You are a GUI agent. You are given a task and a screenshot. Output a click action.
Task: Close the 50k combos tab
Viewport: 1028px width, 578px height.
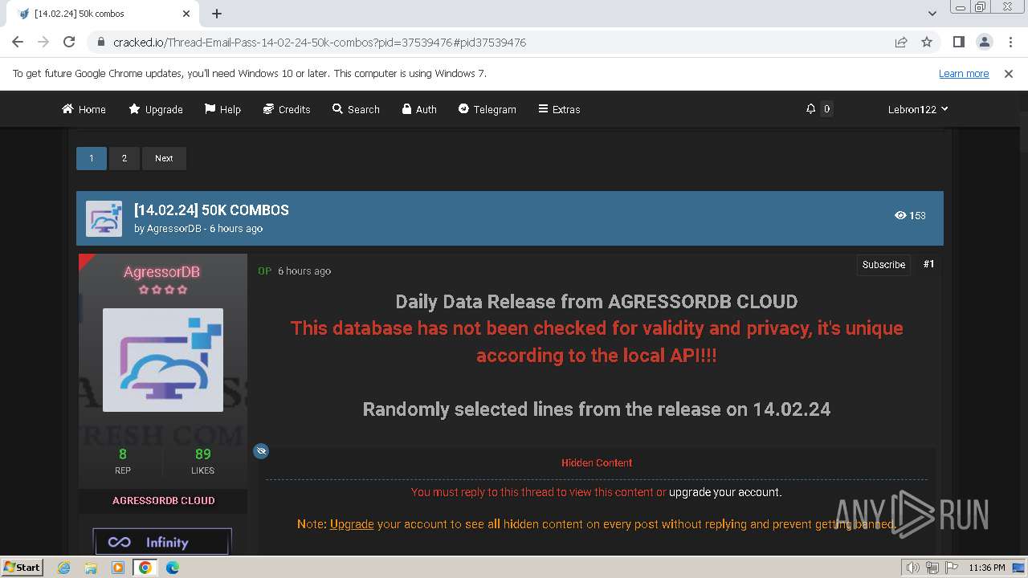pyautogui.click(x=186, y=14)
